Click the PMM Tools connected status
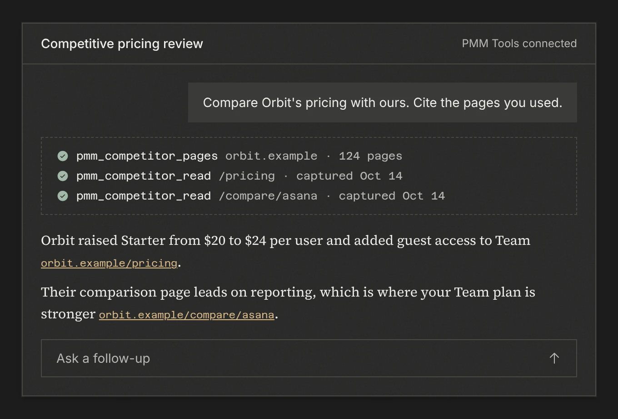 click(x=519, y=44)
